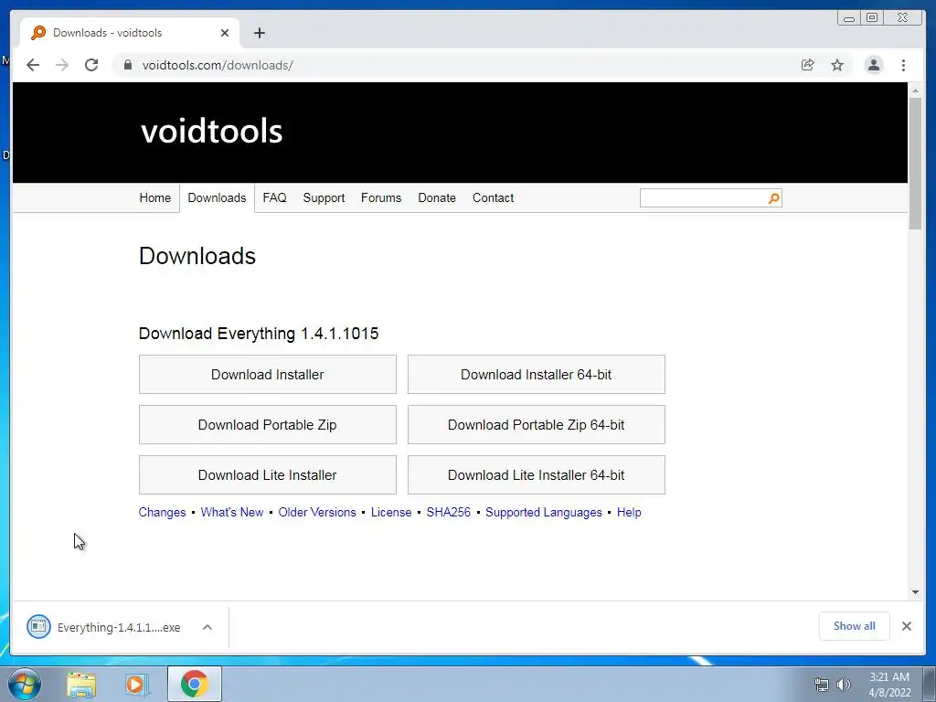Launch Windows Media Player from taskbar

pyautogui.click(x=137, y=684)
